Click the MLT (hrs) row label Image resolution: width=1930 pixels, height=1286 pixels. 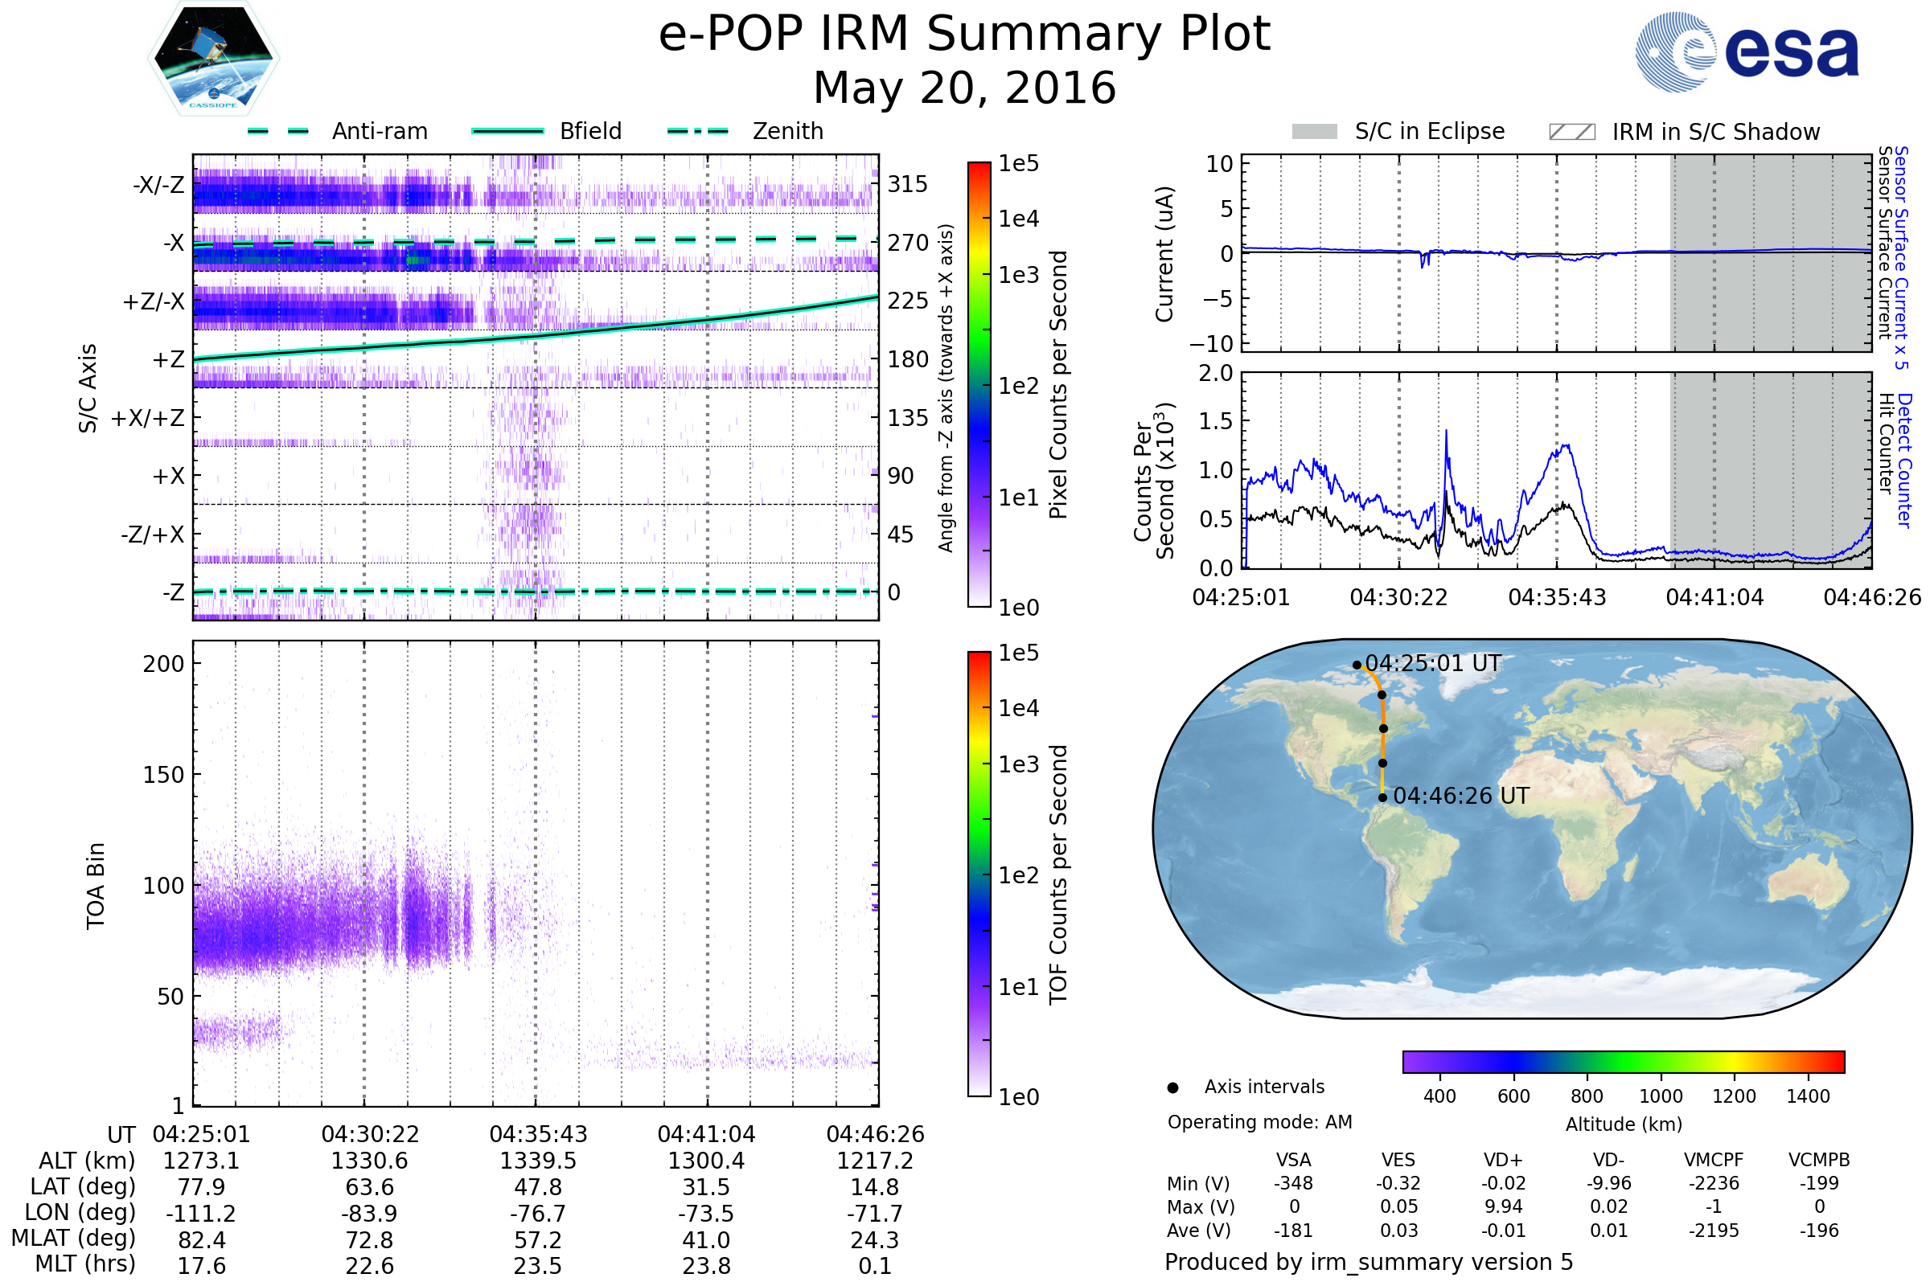tap(84, 1263)
